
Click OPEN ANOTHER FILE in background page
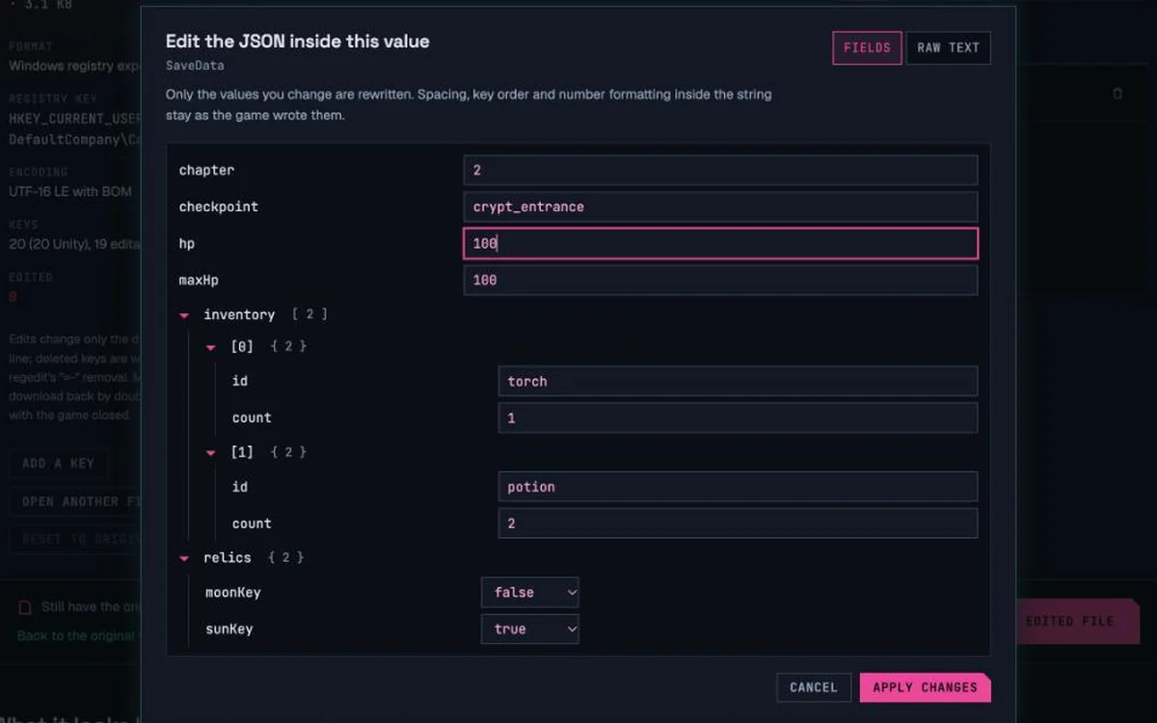pyautogui.click(x=75, y=501)
